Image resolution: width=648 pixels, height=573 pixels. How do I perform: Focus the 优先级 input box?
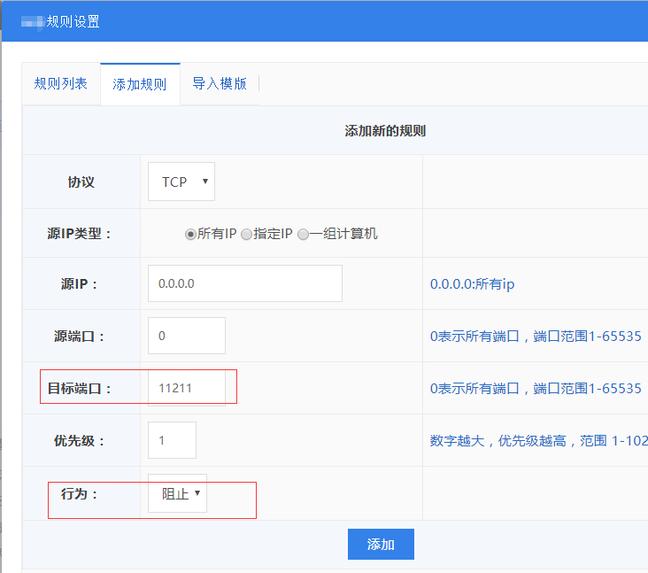click(172, 440)
